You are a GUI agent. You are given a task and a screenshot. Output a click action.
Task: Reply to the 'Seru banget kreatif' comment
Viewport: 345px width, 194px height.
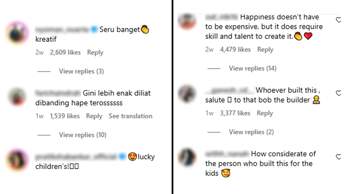pos(95,53)
